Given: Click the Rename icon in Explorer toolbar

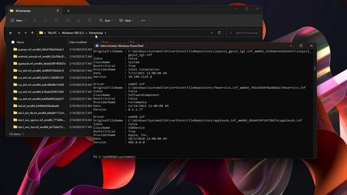Looking at the screenshot, I should tap(67, 21).
